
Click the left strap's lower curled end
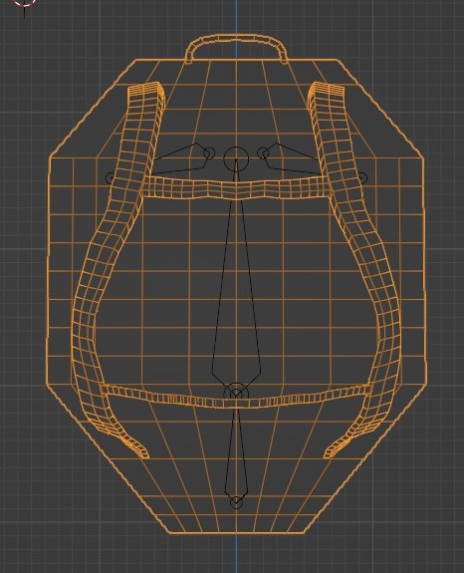click(x=136, y=447)
